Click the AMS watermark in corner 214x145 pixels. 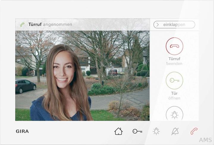(x=205, y=140)
